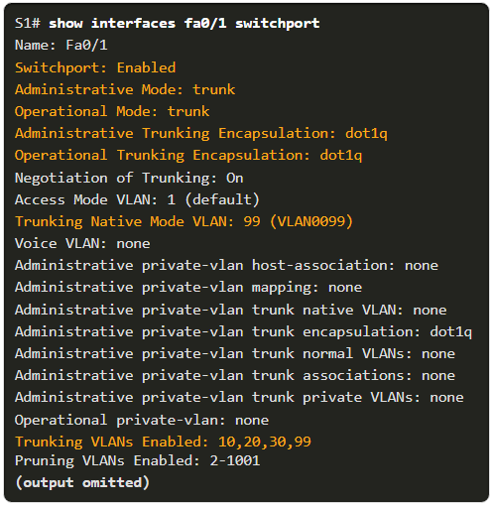Click 'Operational Trunking Encapsulation: dot1q' line
Viewport: 492px width, 507px height.
188,156
